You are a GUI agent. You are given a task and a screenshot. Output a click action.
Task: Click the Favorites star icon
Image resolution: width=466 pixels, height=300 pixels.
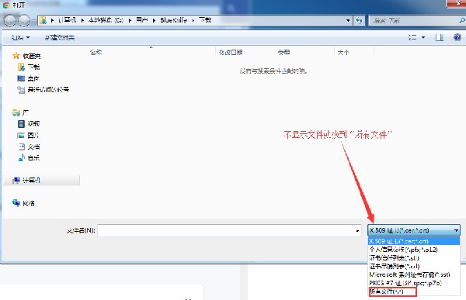(16, 56)
